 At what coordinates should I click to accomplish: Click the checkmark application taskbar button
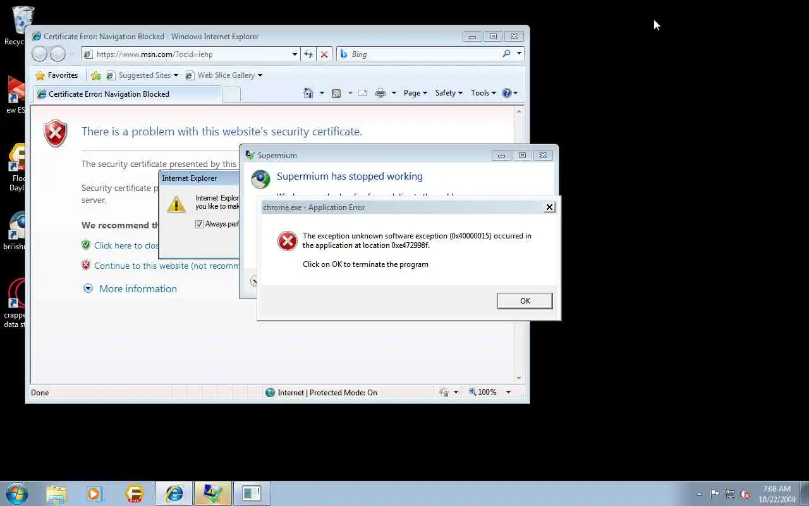pos(213,493)
